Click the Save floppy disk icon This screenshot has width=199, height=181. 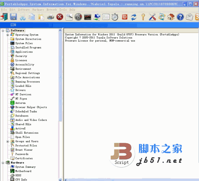14,17
